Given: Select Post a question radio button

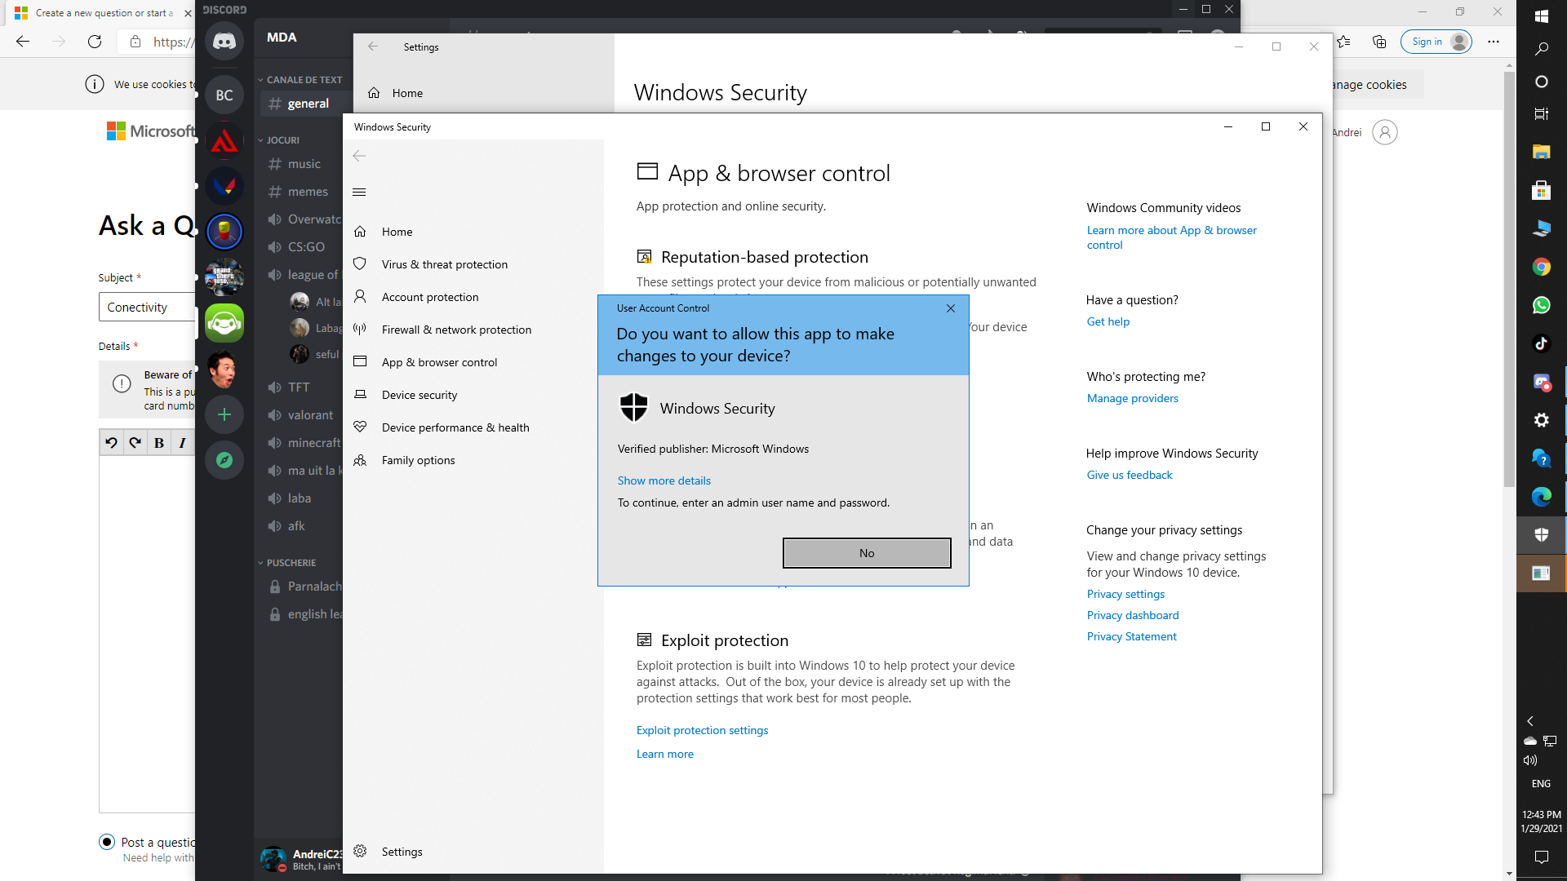Looking at the screenshot, I should pyautogui.click(x=107, y=842).
